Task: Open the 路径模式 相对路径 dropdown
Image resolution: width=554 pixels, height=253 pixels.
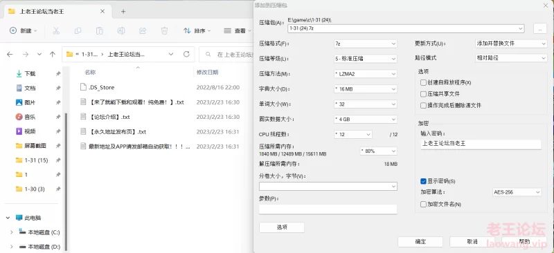Action: pyautogui.click(x=511, y=57)
